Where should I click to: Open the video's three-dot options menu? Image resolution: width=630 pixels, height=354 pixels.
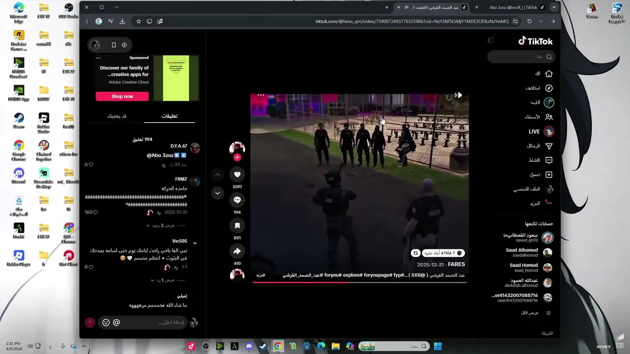click(x=261, y=95)
